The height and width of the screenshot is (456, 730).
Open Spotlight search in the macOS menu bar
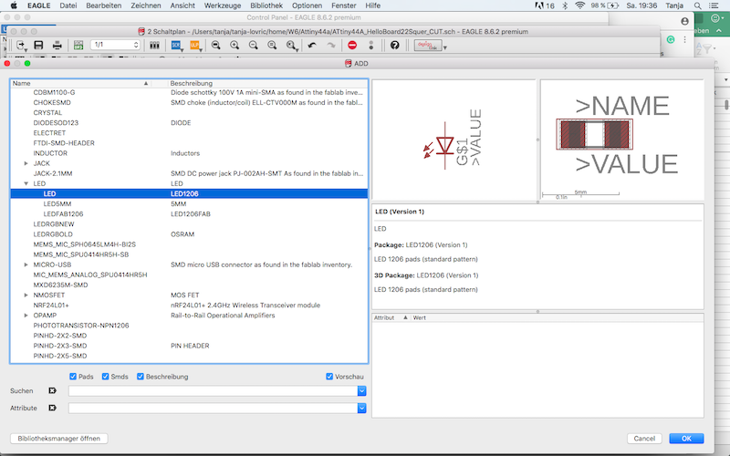(697, 5)
